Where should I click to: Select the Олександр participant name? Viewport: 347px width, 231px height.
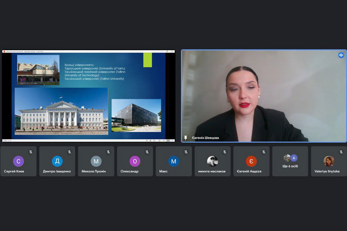(130, 171)
